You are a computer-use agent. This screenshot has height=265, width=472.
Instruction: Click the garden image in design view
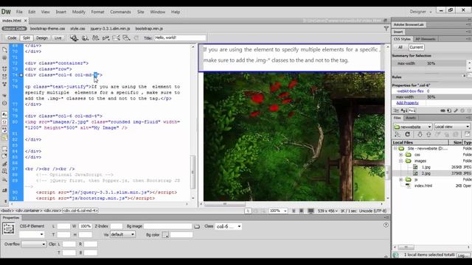pos(294,137)
